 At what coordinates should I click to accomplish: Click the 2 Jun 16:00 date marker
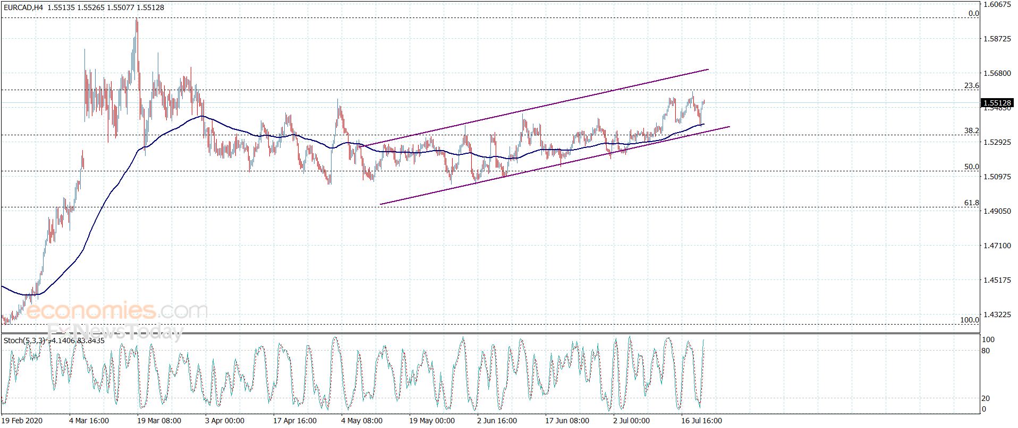[x=497, y=421]
